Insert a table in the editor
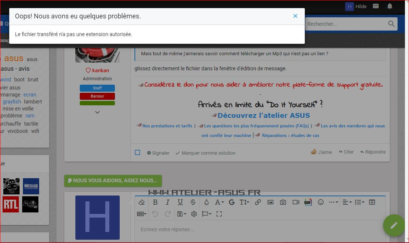This screenshot has height=243, width=409. click(372, 202)
